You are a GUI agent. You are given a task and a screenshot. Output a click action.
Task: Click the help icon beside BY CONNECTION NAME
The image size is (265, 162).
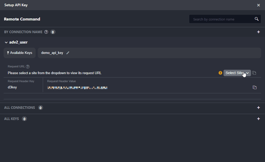pyautogui.click(x=46, y=32)
